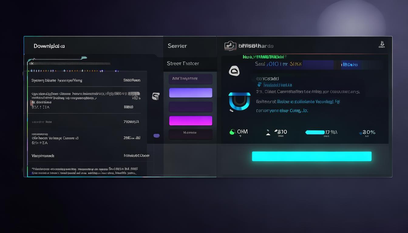Screen dimensions: 408x233
Task: Click the bright magenta button
Action: [191, 121]
